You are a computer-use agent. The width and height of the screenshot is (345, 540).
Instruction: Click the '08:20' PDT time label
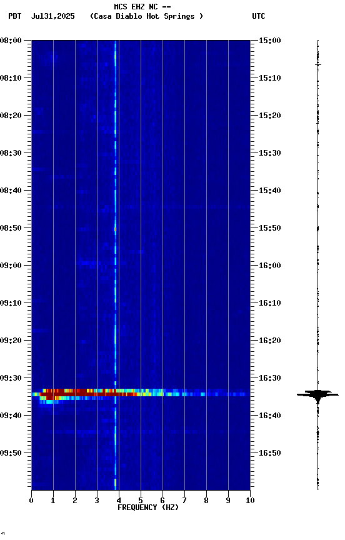[11, 116]
